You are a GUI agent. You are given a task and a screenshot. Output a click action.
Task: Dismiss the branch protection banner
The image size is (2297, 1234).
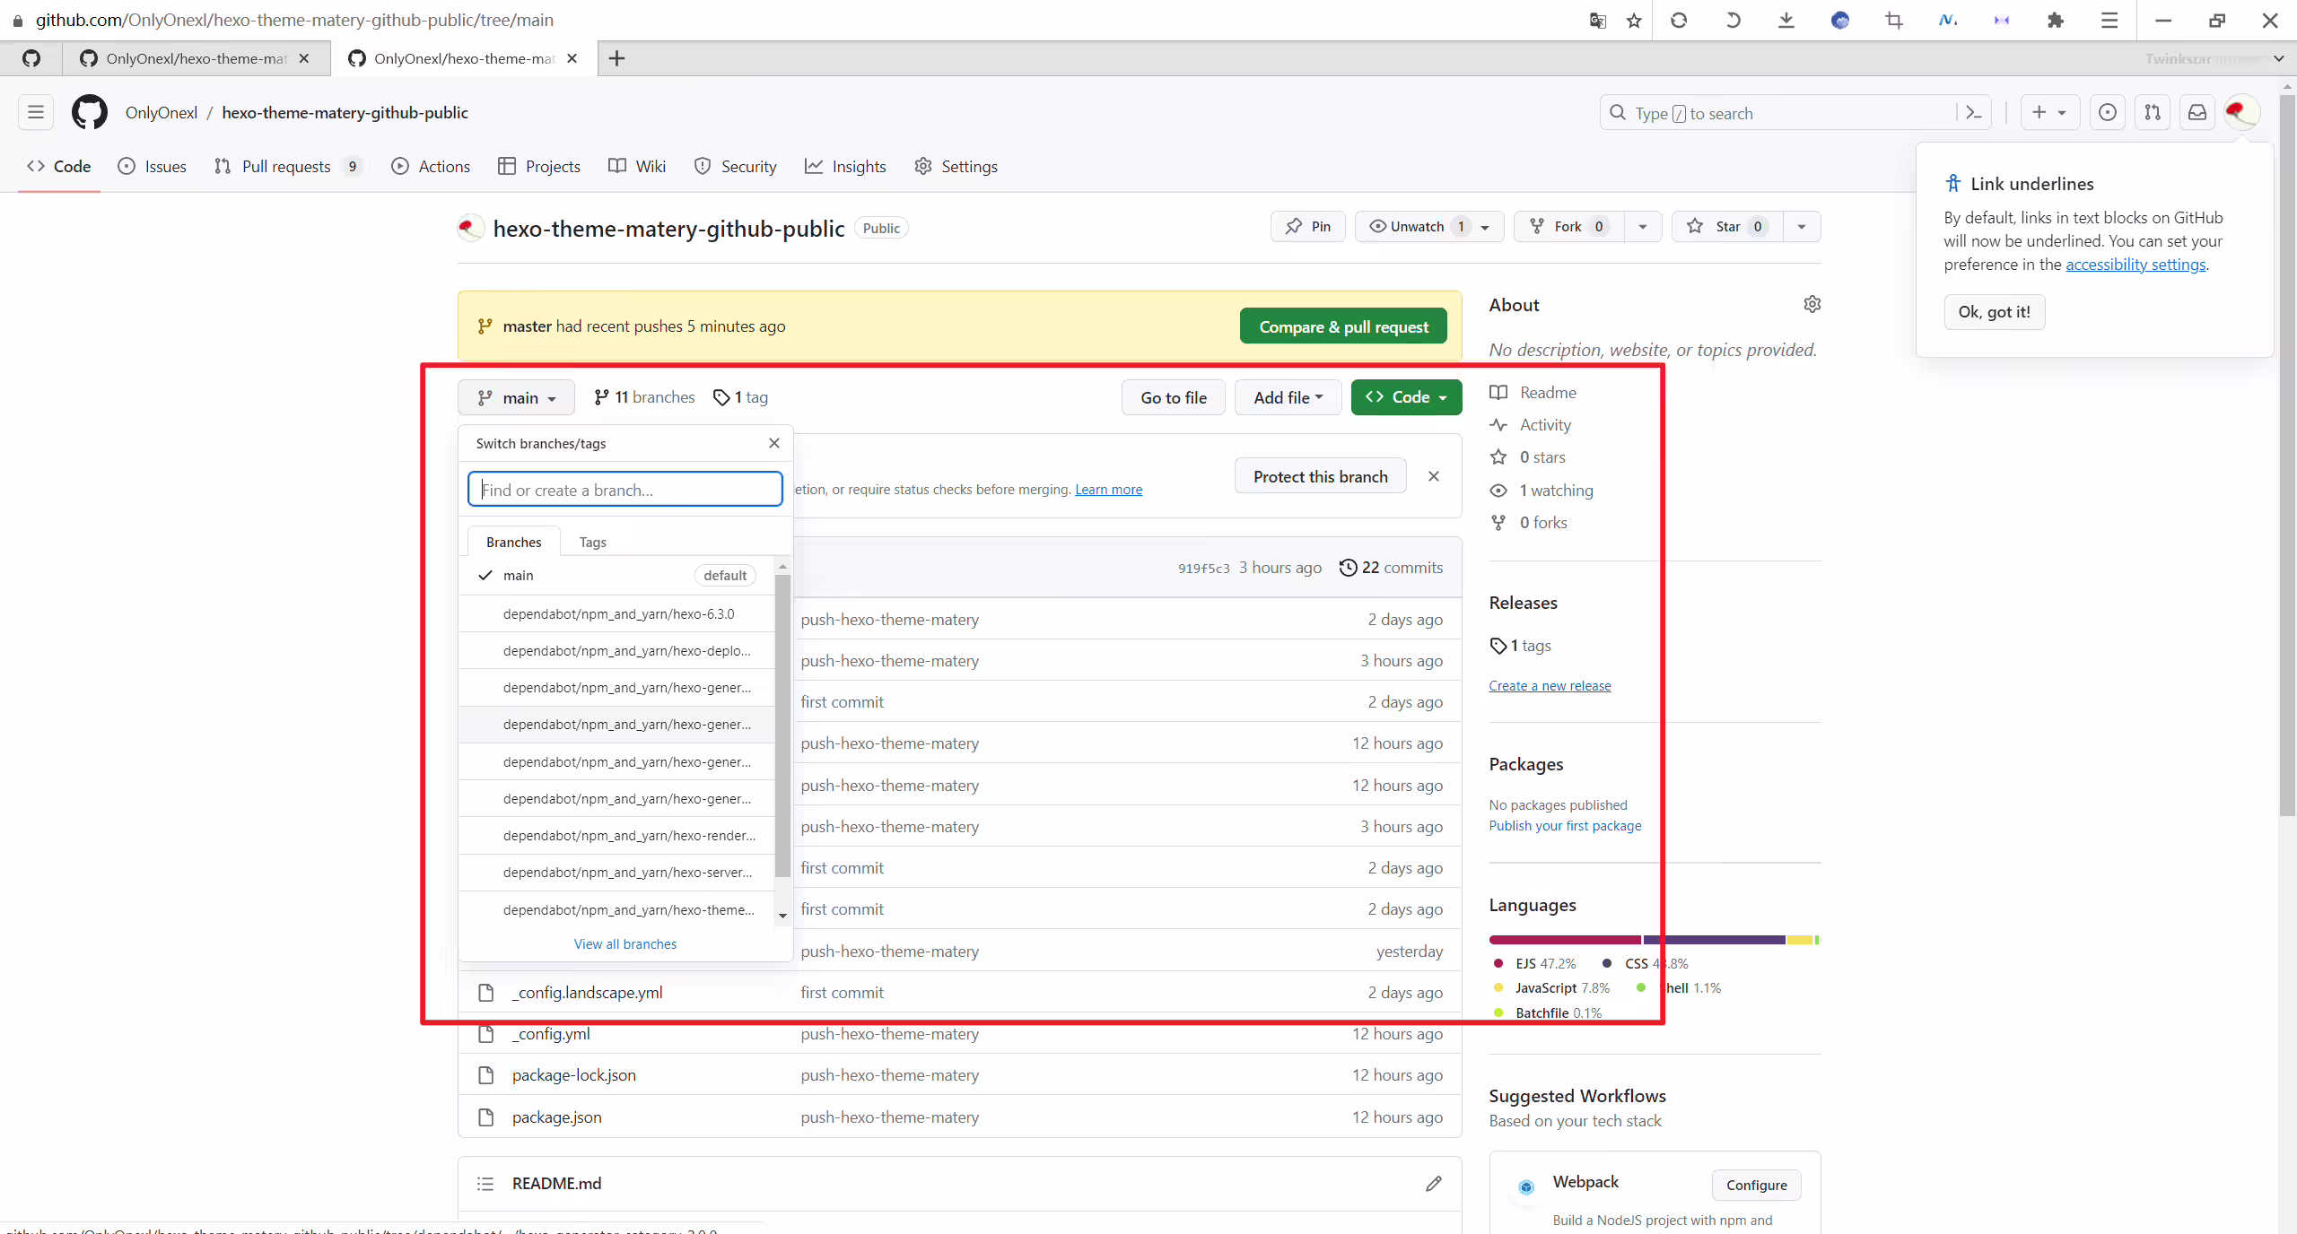[1434, 476]
